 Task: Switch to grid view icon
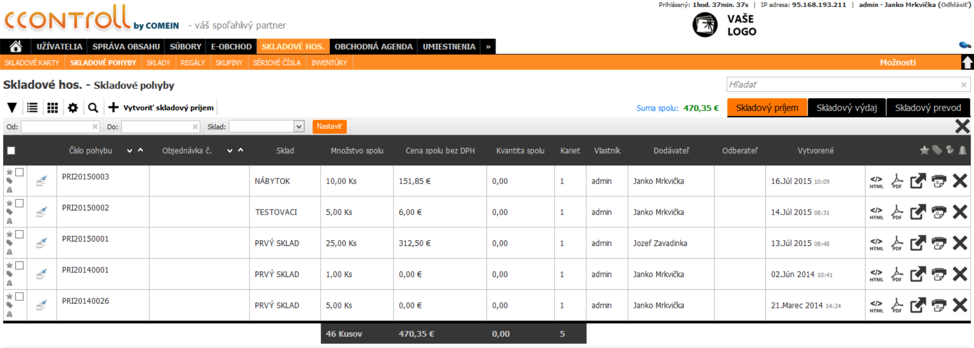53,108
